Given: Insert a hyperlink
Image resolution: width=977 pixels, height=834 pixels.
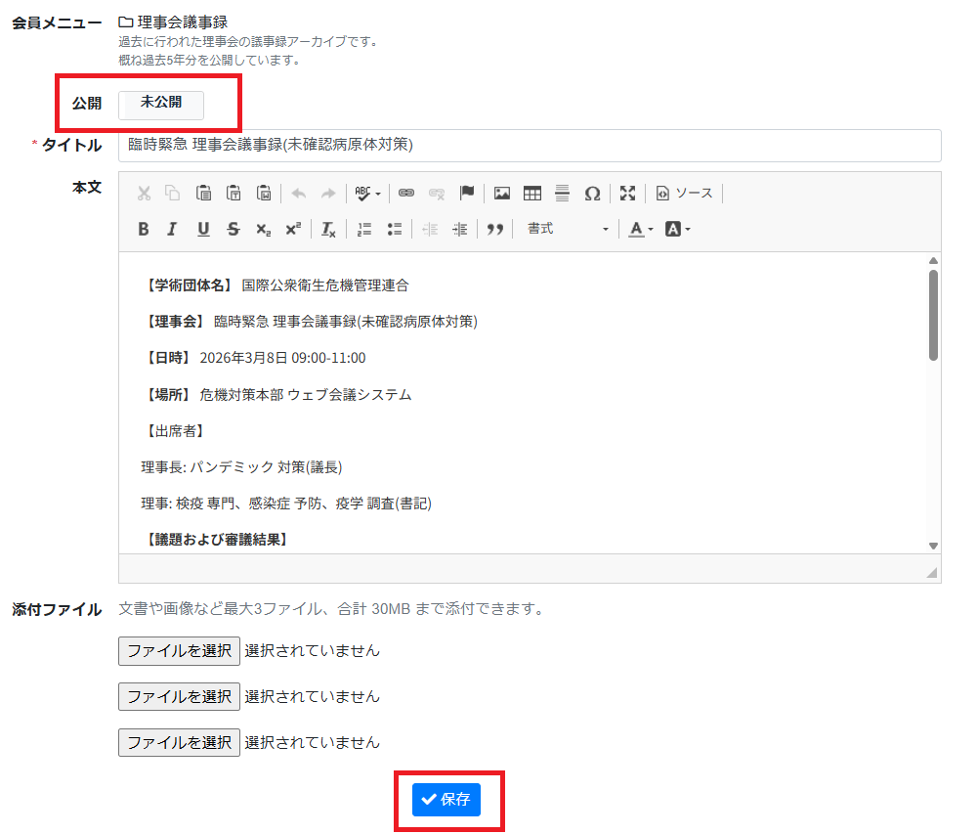Looking at the screenshot, I should (406, 194).
